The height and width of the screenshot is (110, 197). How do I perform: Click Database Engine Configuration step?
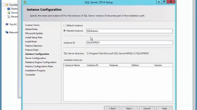point(41,62)
